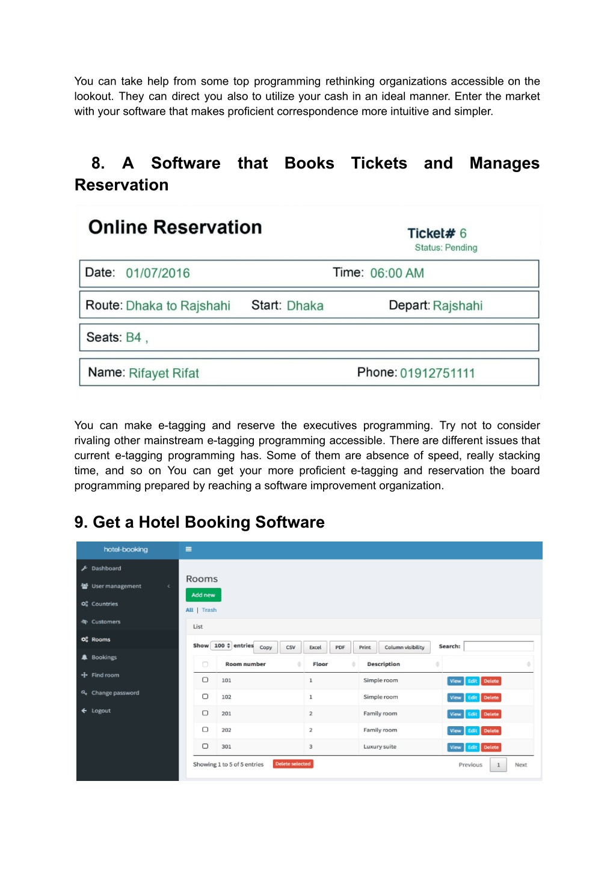616x870 pixels.
Task: Check the box for room 202
Action: click(205, 729)
